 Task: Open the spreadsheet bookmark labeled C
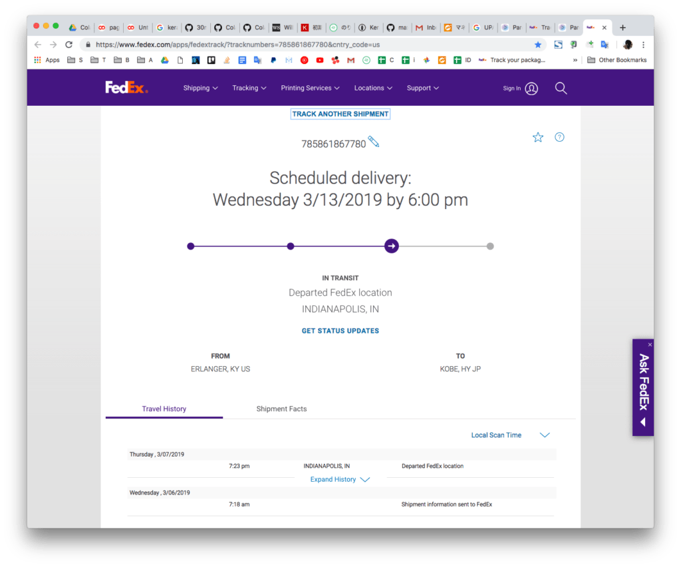click(x=386, y=60)
